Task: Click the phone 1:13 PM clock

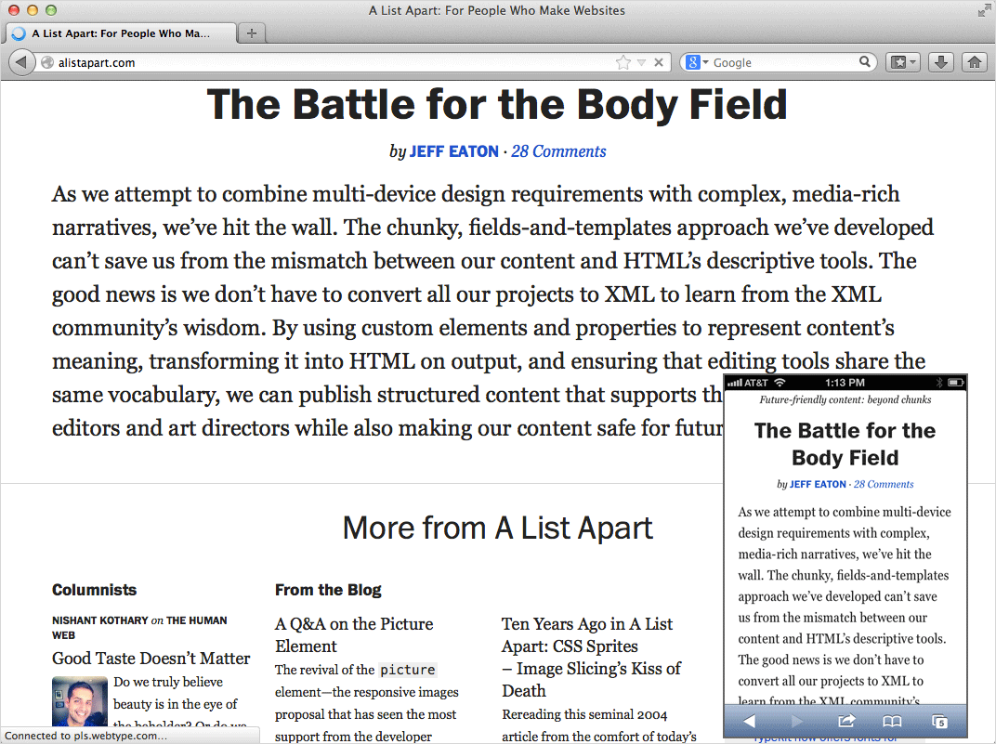Action: [845, 383]
